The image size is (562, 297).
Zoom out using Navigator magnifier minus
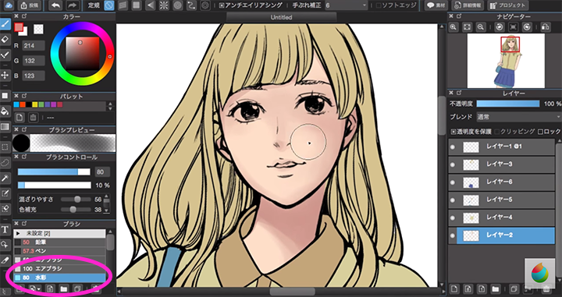point(481,27)
